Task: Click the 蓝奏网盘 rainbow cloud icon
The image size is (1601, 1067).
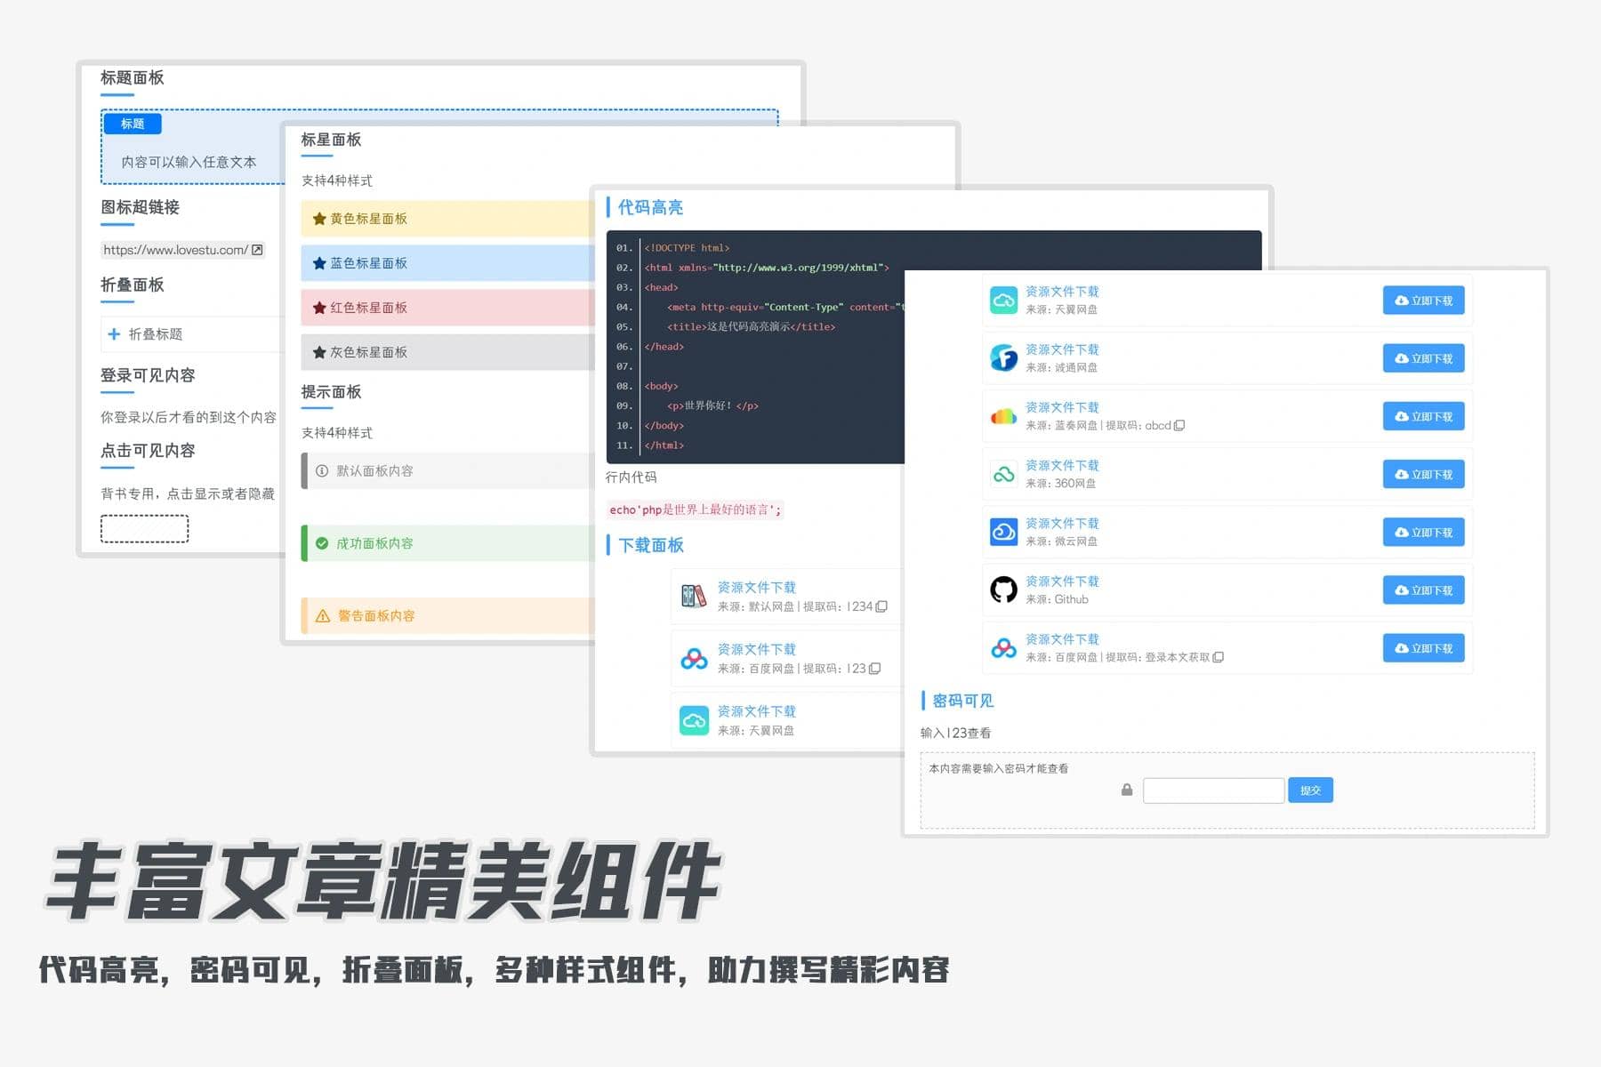Action: (x=1003, y=416)
